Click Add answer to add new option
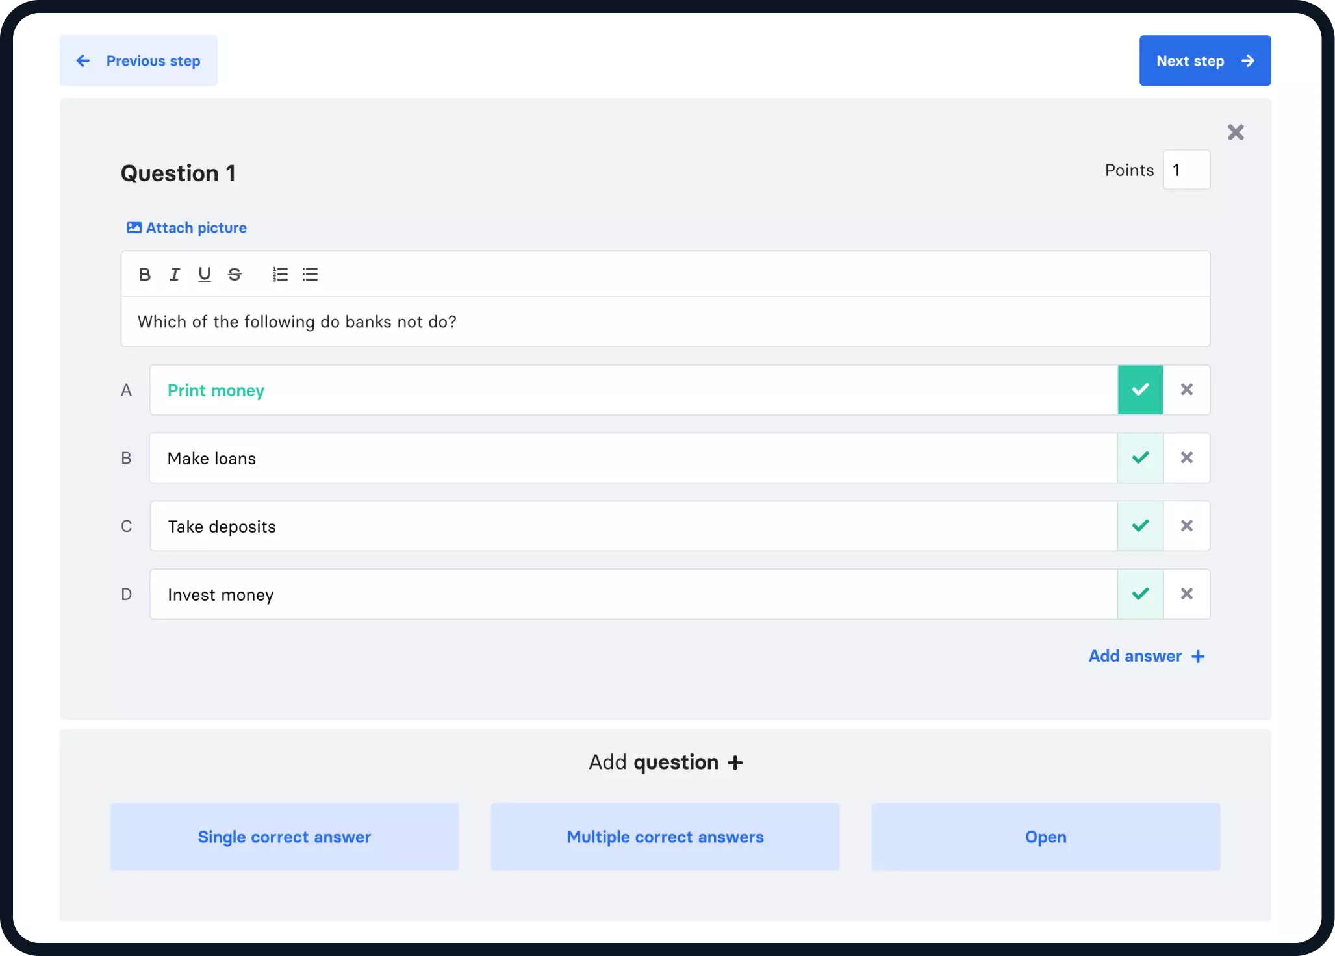Viewport: 1335px width, 956px height. [1148, 656]
